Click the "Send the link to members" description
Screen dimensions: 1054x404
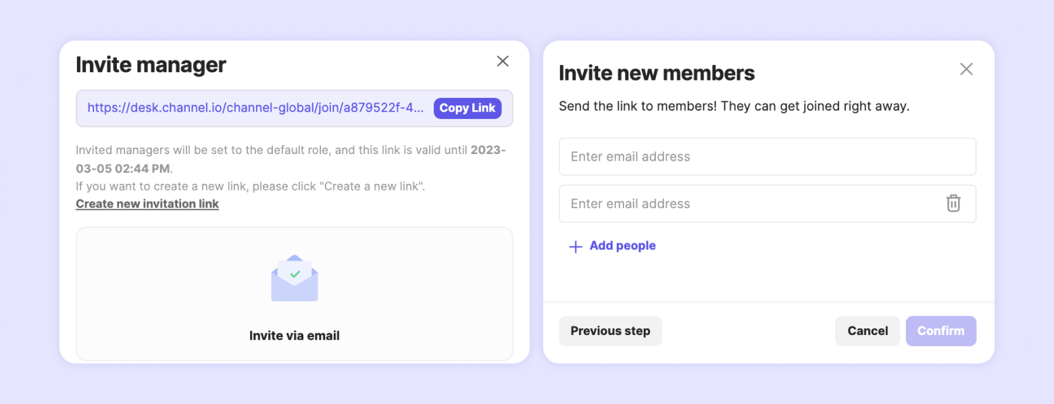(734, 107)
